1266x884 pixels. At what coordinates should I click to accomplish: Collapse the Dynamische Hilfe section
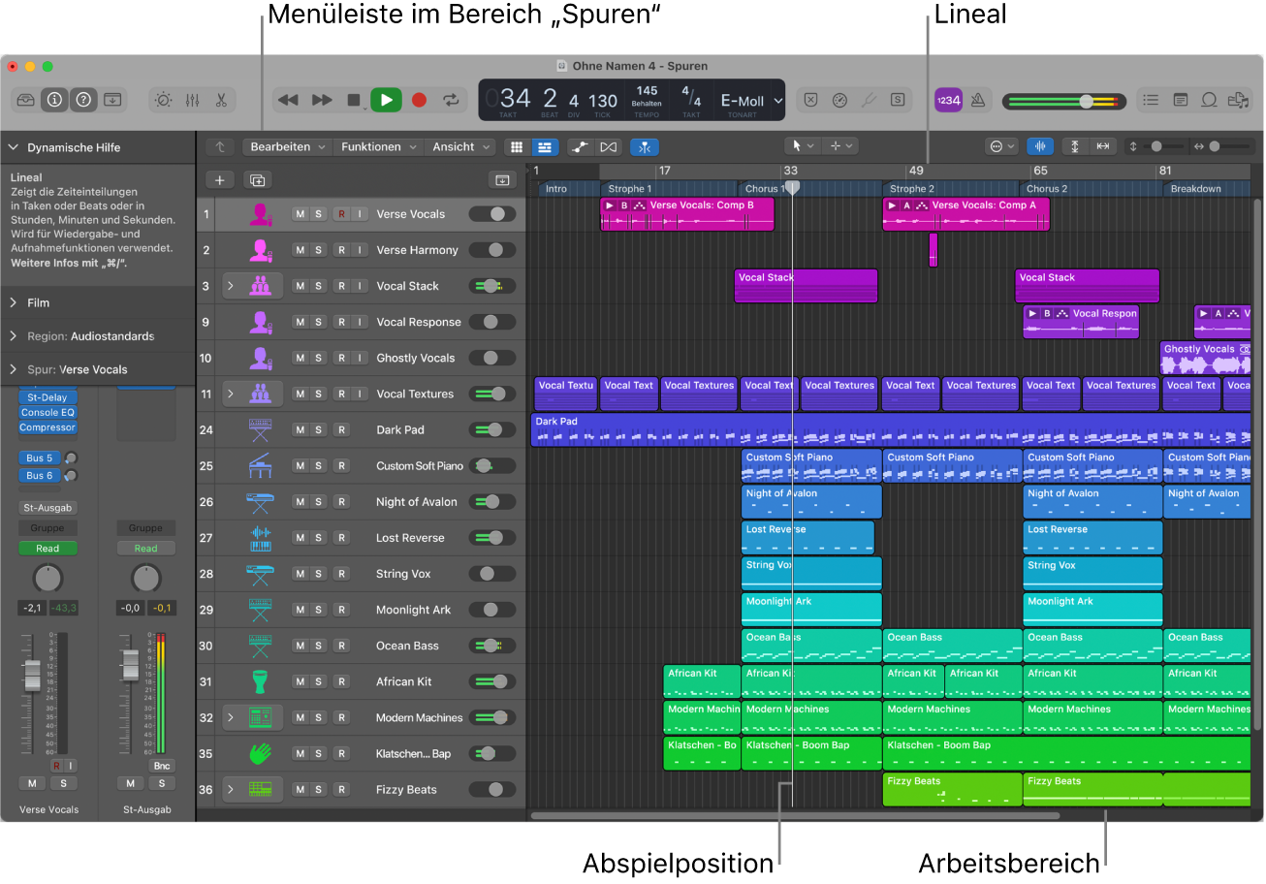(14, 147)
